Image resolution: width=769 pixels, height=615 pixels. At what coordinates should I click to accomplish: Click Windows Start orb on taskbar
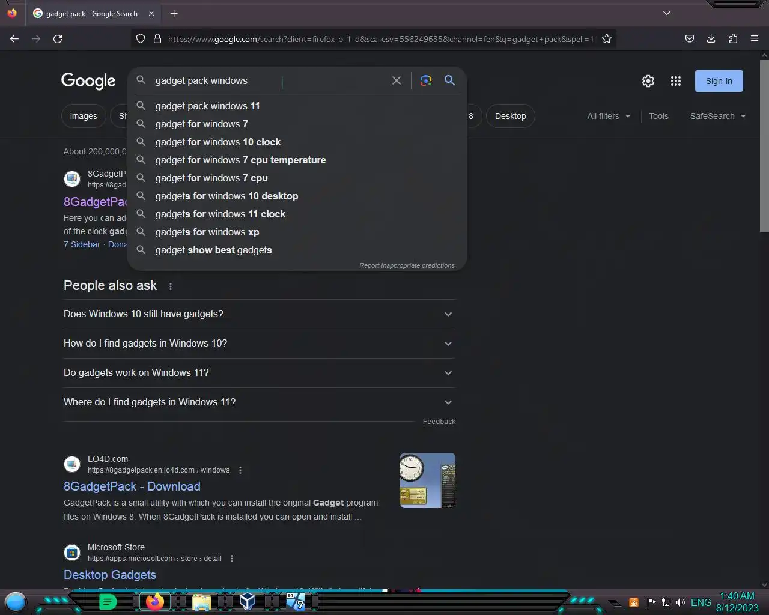click(16, 601)
